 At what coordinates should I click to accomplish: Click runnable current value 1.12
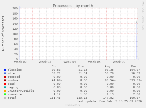click(x=57, y=94)
